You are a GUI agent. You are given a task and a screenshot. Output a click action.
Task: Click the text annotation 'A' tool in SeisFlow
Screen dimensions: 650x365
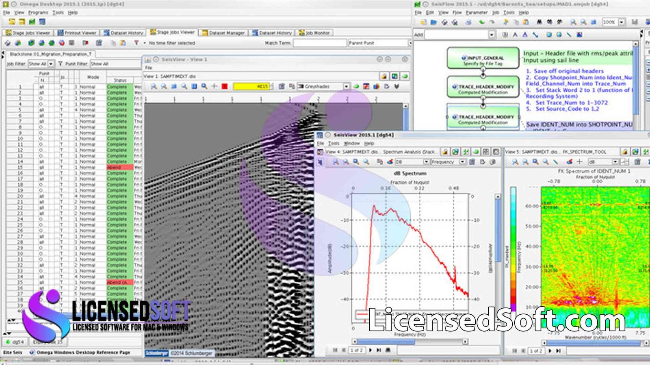click(x=515, y=35)
